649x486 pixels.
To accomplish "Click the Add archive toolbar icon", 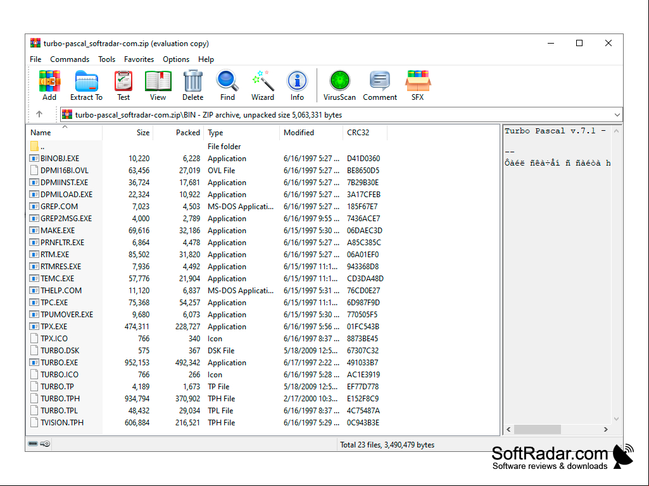I will pyautogui.click(x=49, y=81).
